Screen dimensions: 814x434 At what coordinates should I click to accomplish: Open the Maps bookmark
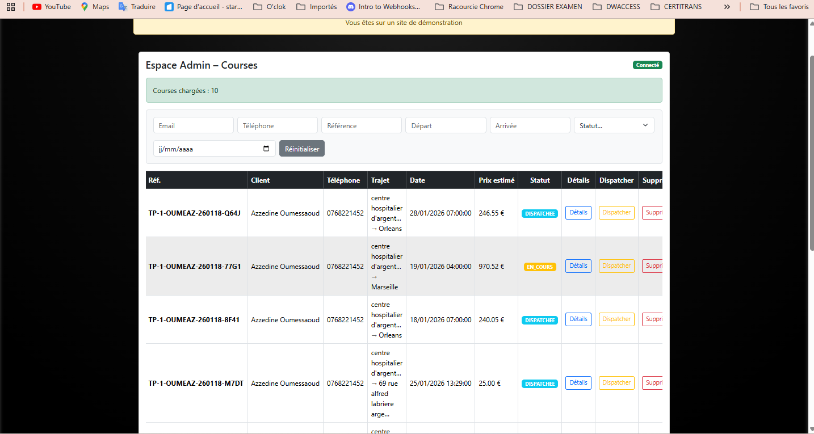coord(94,6)
